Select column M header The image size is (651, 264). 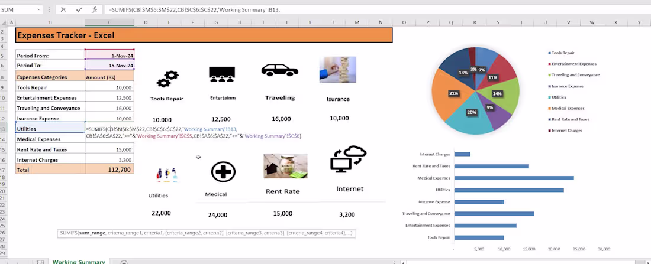pyautogui.click(x=357, y=22)
